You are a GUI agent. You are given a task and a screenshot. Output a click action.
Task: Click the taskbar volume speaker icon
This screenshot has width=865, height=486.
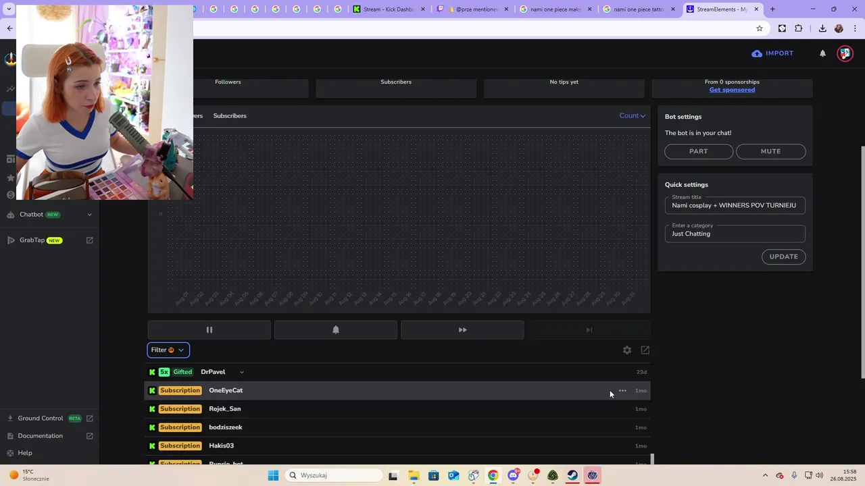[x=820, y=475]
